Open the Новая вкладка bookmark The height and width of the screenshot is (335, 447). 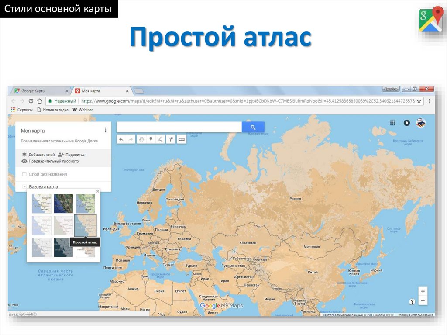click(53, 110)
